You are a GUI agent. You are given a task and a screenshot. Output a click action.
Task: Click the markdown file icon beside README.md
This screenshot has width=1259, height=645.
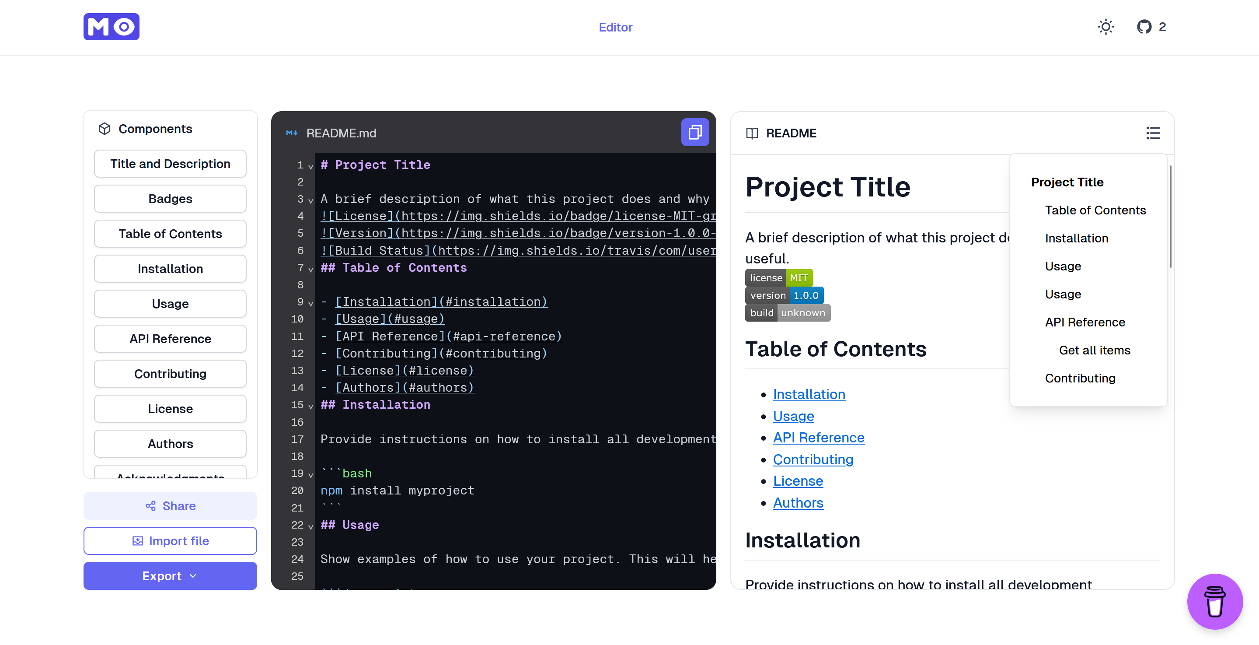[x=292, y=133]
